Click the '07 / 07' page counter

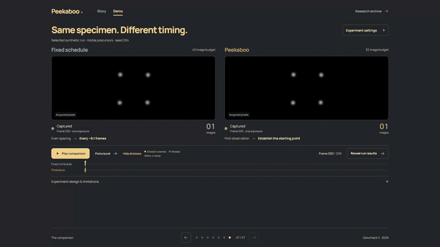(241, 237)
